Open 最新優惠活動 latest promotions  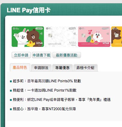[x=67, y=55]
